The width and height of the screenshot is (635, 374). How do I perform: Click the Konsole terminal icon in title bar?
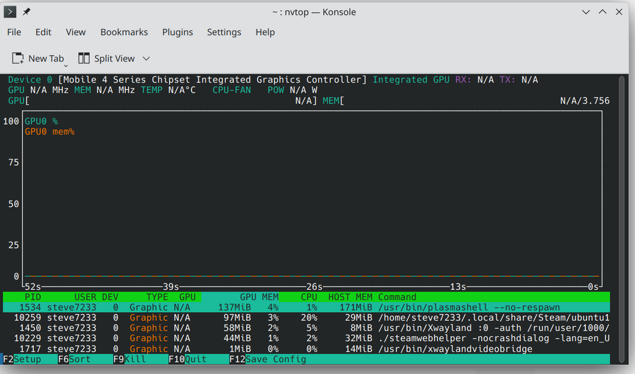10,12
